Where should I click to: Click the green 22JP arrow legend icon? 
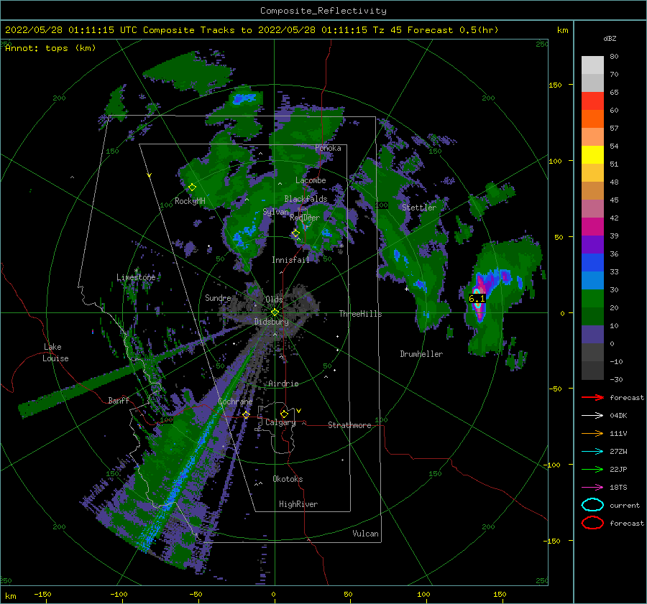592,469
